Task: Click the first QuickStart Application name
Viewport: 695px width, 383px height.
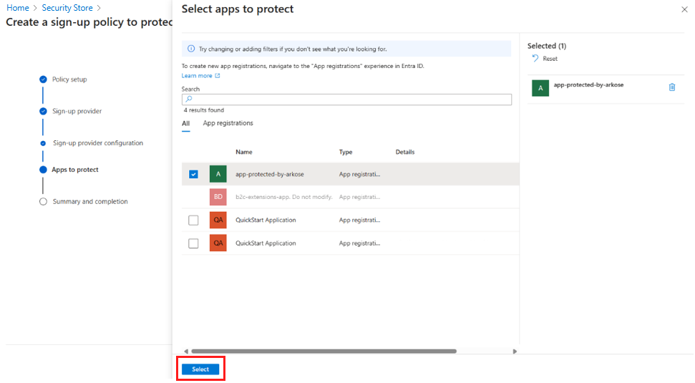Action: [x=266, y=220]
